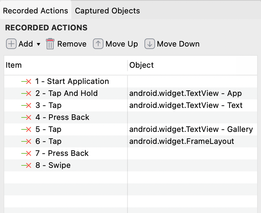Select the step 5 Tap action
The image size is (261, 213).
49,129
